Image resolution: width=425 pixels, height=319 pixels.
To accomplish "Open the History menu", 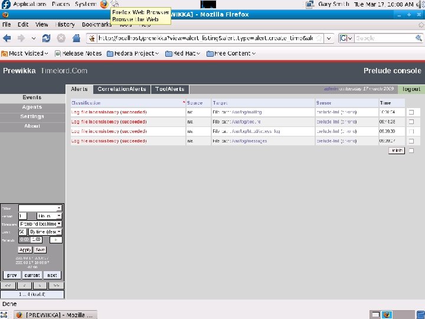I will [65, 25].
